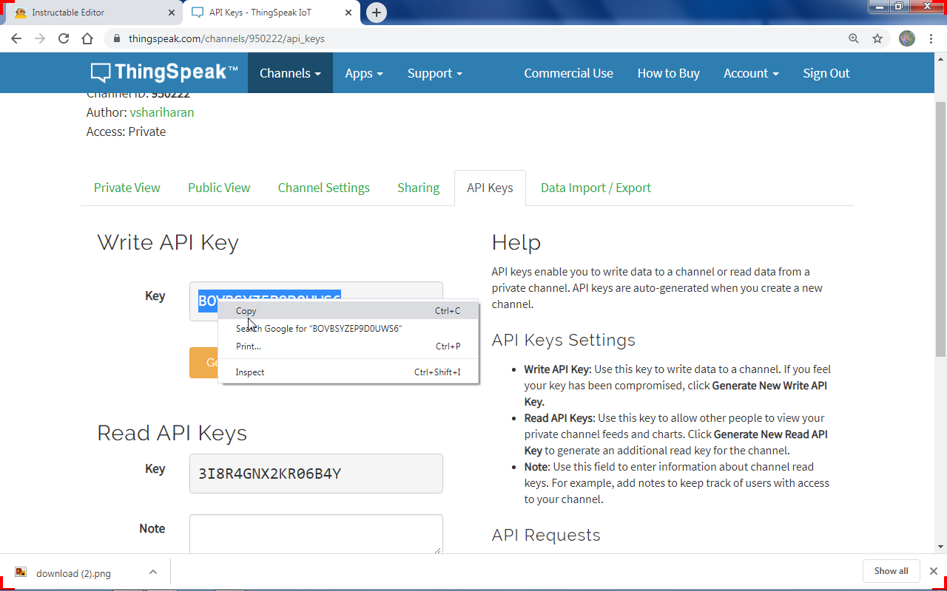Viewport: 947px width, 591px height.
Task: Expand options arrow for download (2).png
Action: click(152, 572)
